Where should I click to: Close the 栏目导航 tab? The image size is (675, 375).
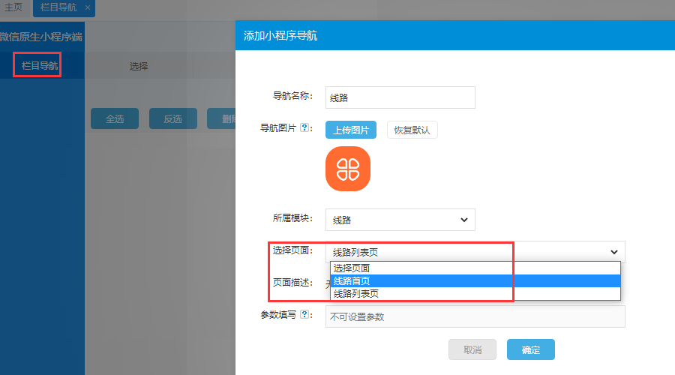coord(88,7)
